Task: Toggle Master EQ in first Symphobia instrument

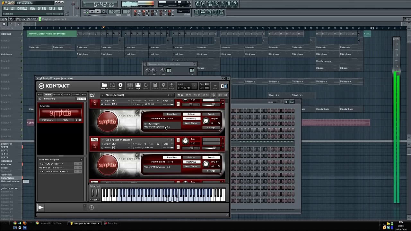Action: click(191, 119)
